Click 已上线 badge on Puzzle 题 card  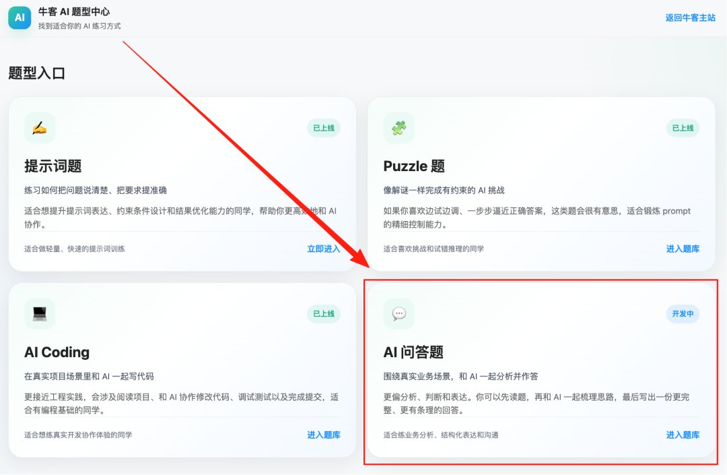click(x=683, y=128)
